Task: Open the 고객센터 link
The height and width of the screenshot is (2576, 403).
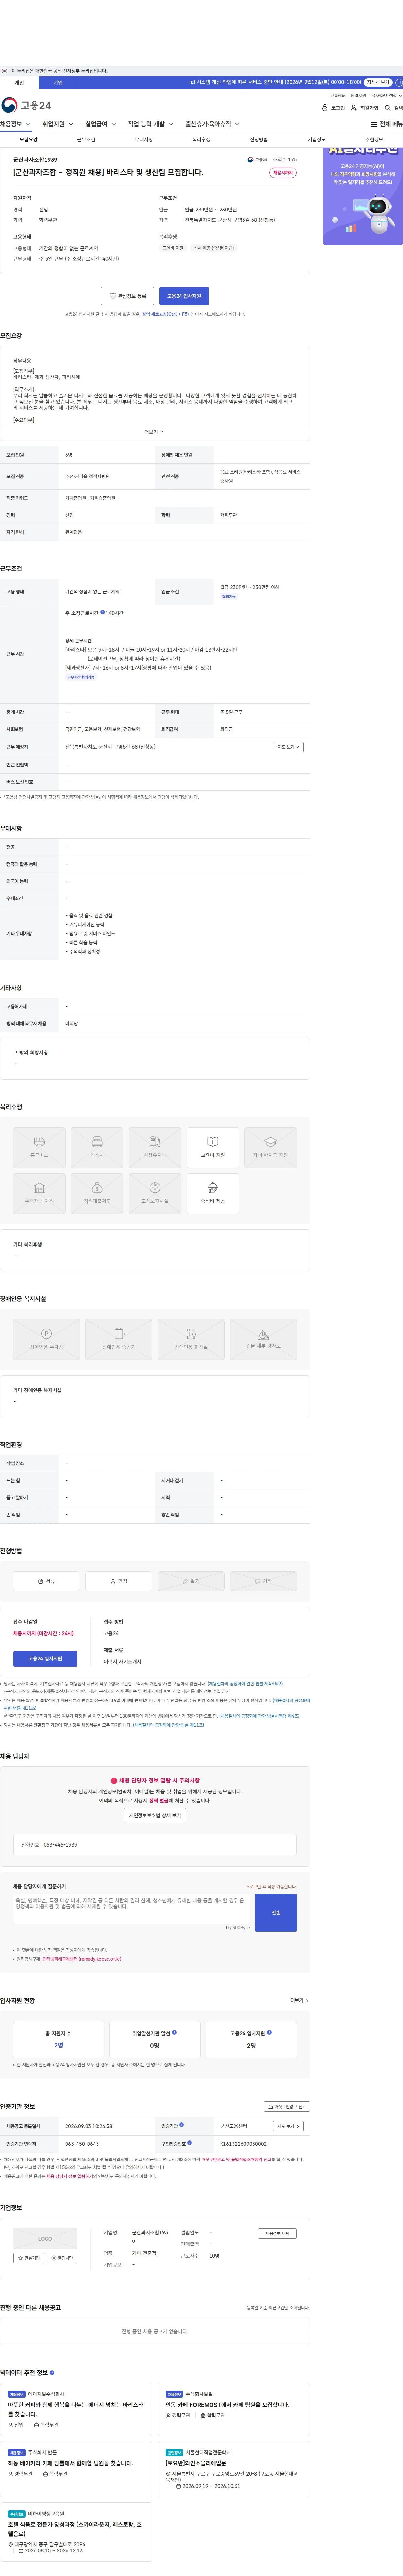Action: [x=338, y=96]
